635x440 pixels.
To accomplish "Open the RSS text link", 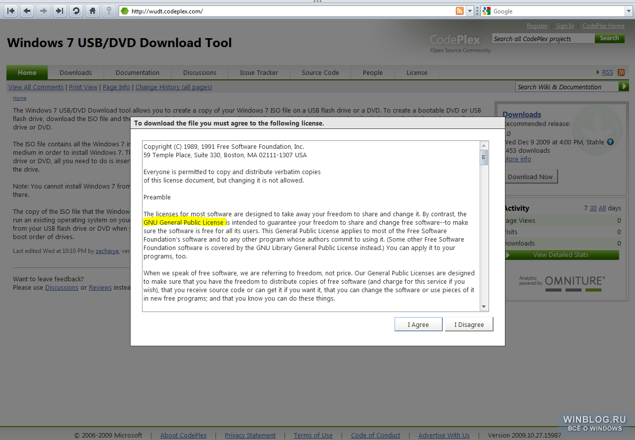I will click(607, 72).
